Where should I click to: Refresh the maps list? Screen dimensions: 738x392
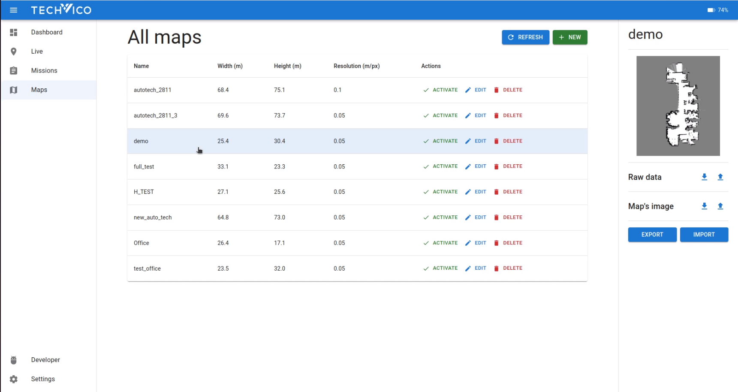(x=525, y=37)
